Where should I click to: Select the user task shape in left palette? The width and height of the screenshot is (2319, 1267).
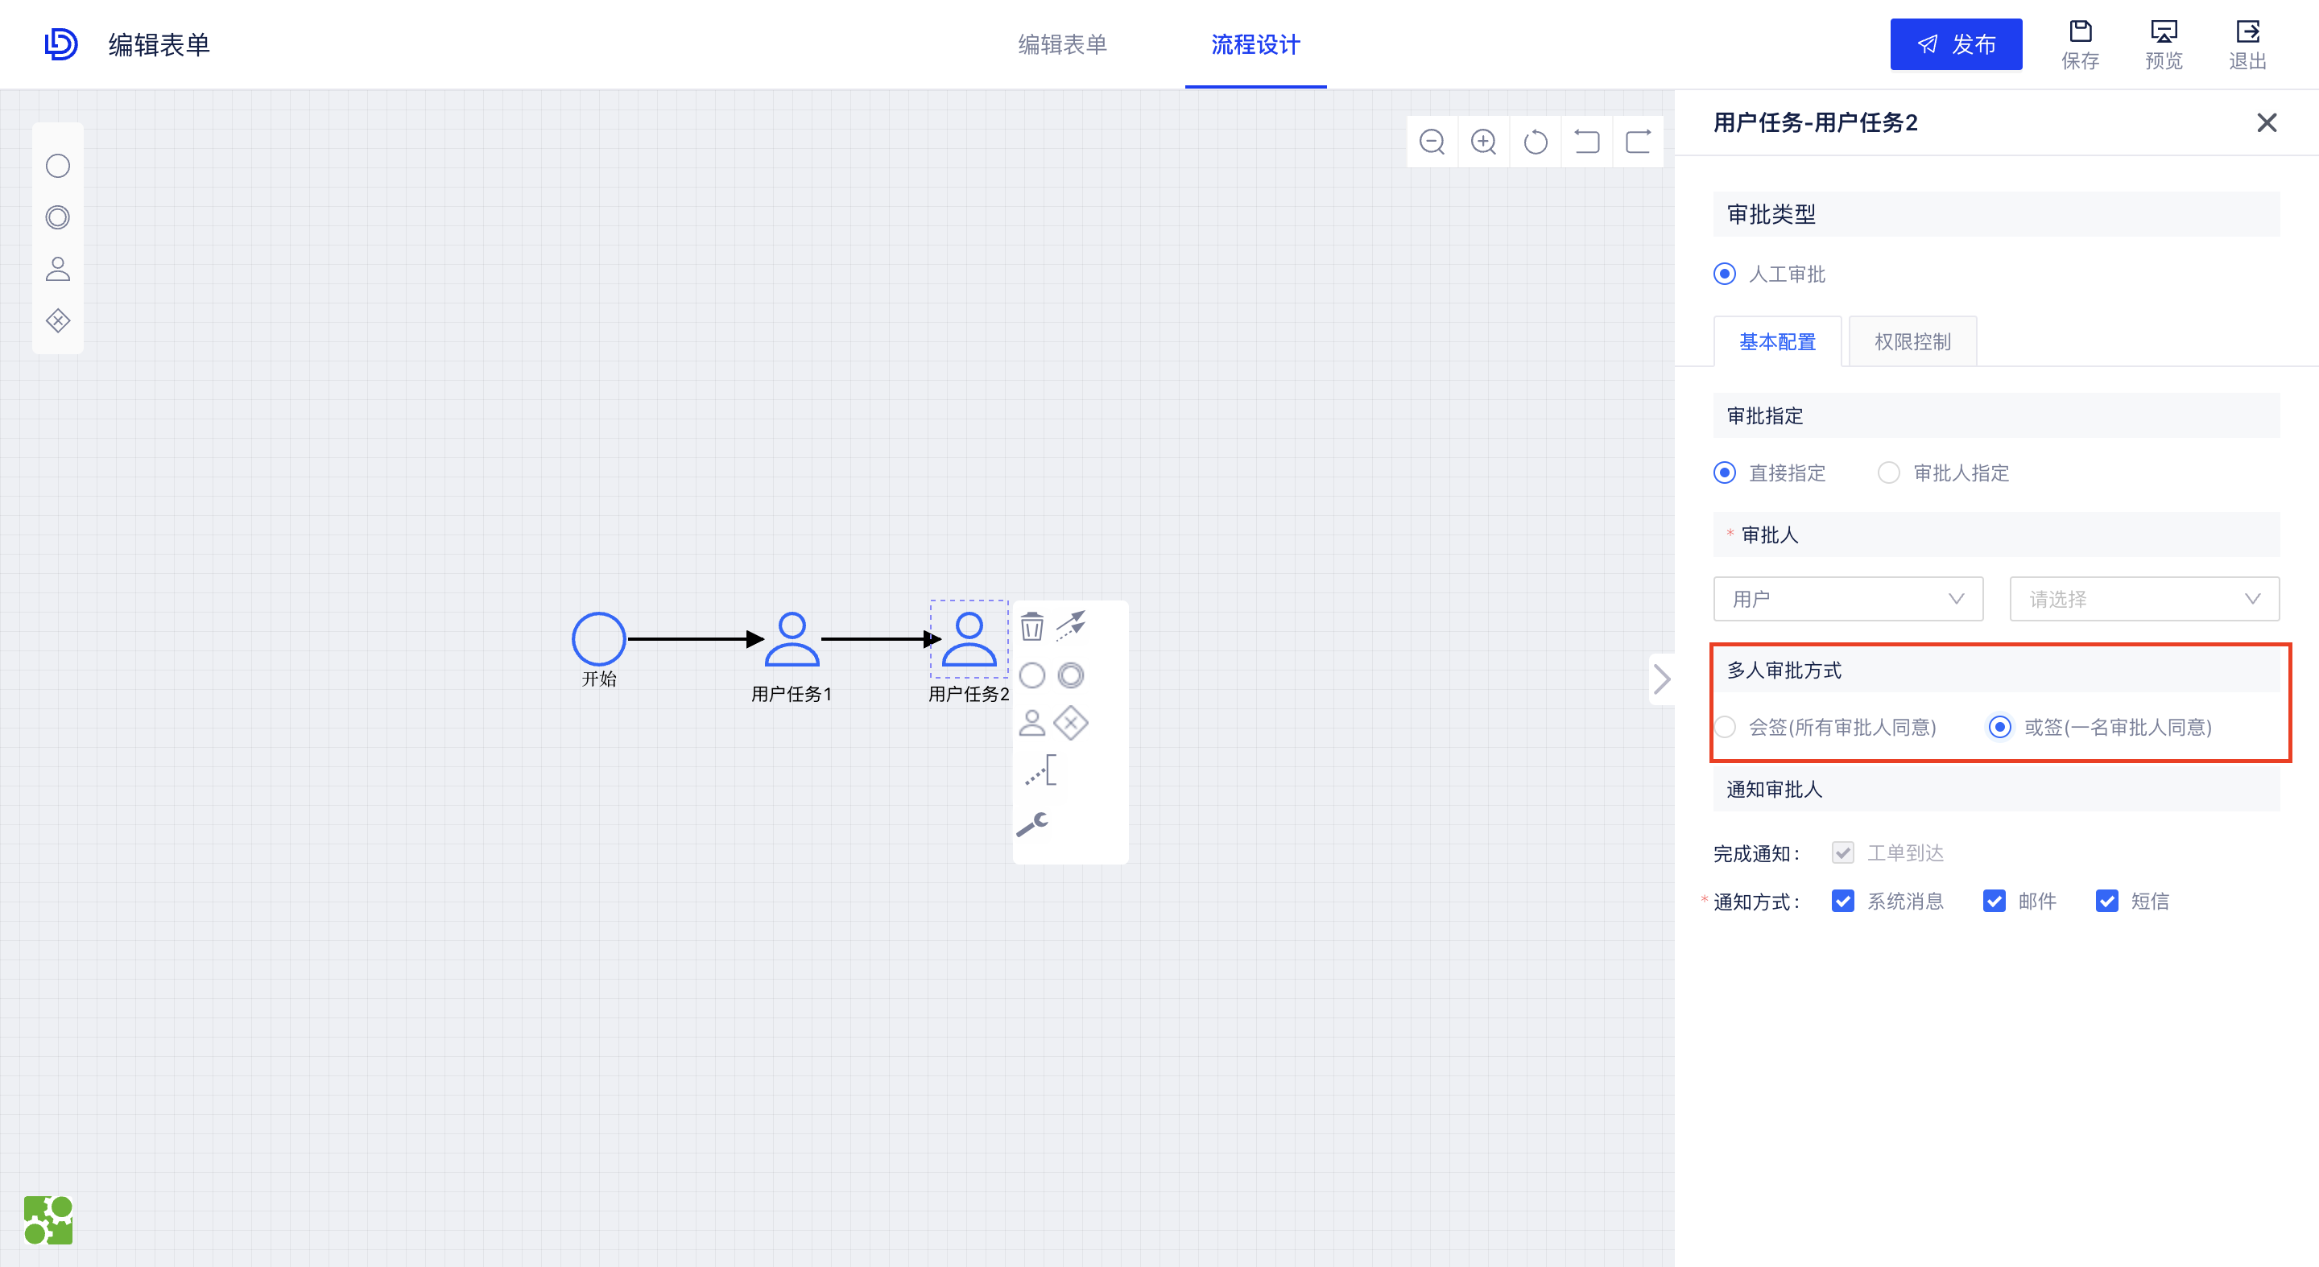pyautogui.click(x=58, y=269)
